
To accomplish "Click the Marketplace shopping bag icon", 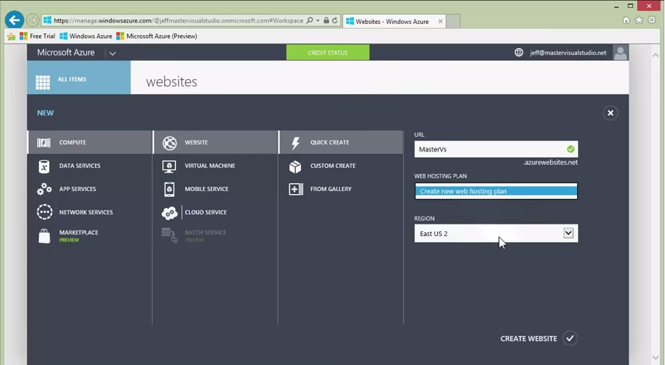I will point(44,236).
